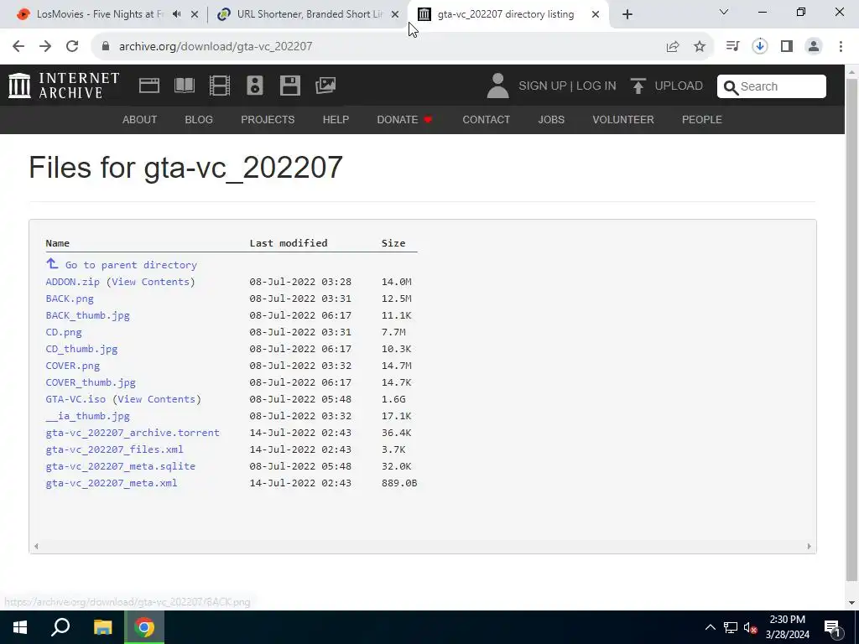View contents of ADDON.zip
This screenshot has width=859, height=644.
pyautogui.click(x=151, y=282)
